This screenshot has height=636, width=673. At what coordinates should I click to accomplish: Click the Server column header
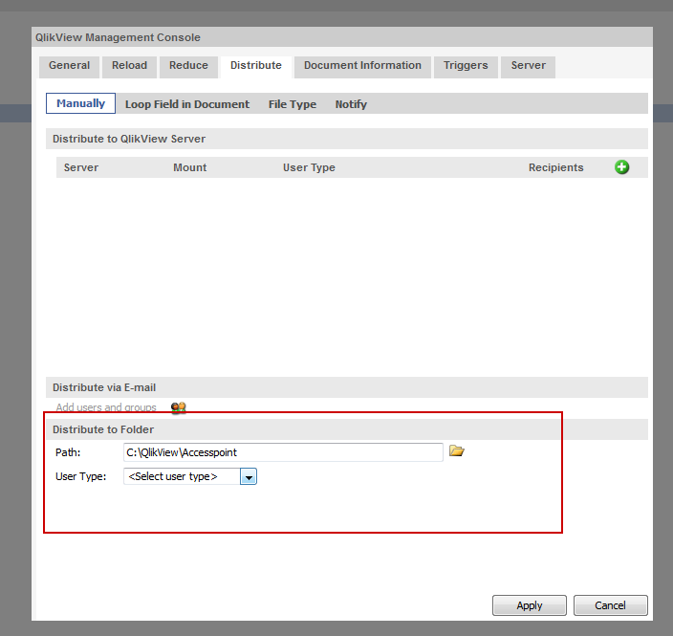coord(81,167)
